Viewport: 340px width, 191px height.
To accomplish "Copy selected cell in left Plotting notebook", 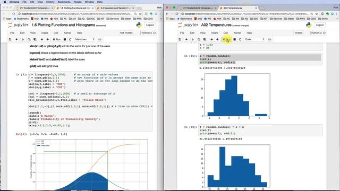I will click(29, 39).
